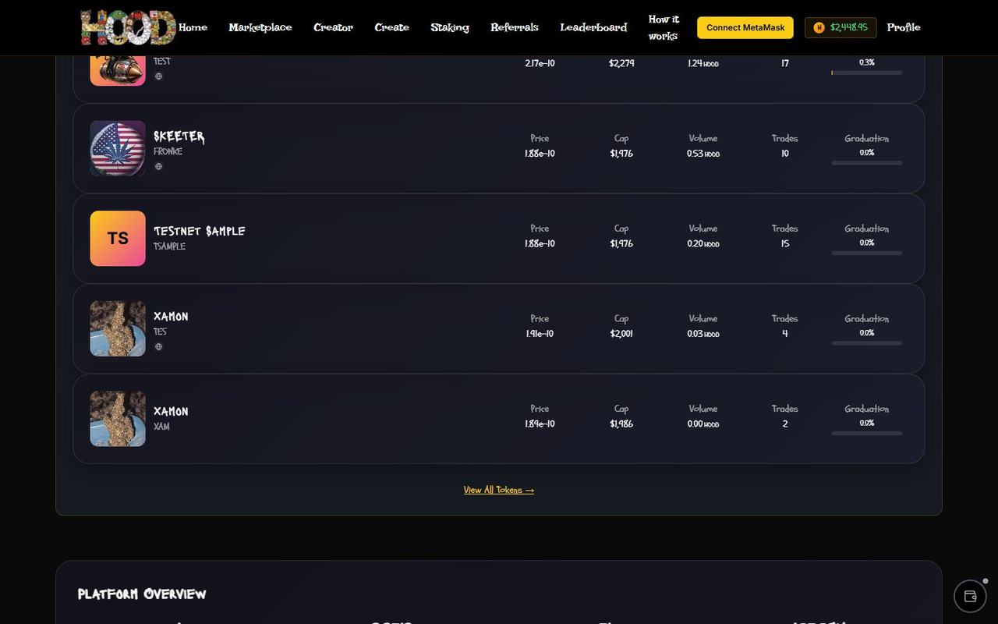Click the TSAMPLE ticker label
Viewport: 998px width, 624px height.
pyautogui.click(x=169, y=246)
